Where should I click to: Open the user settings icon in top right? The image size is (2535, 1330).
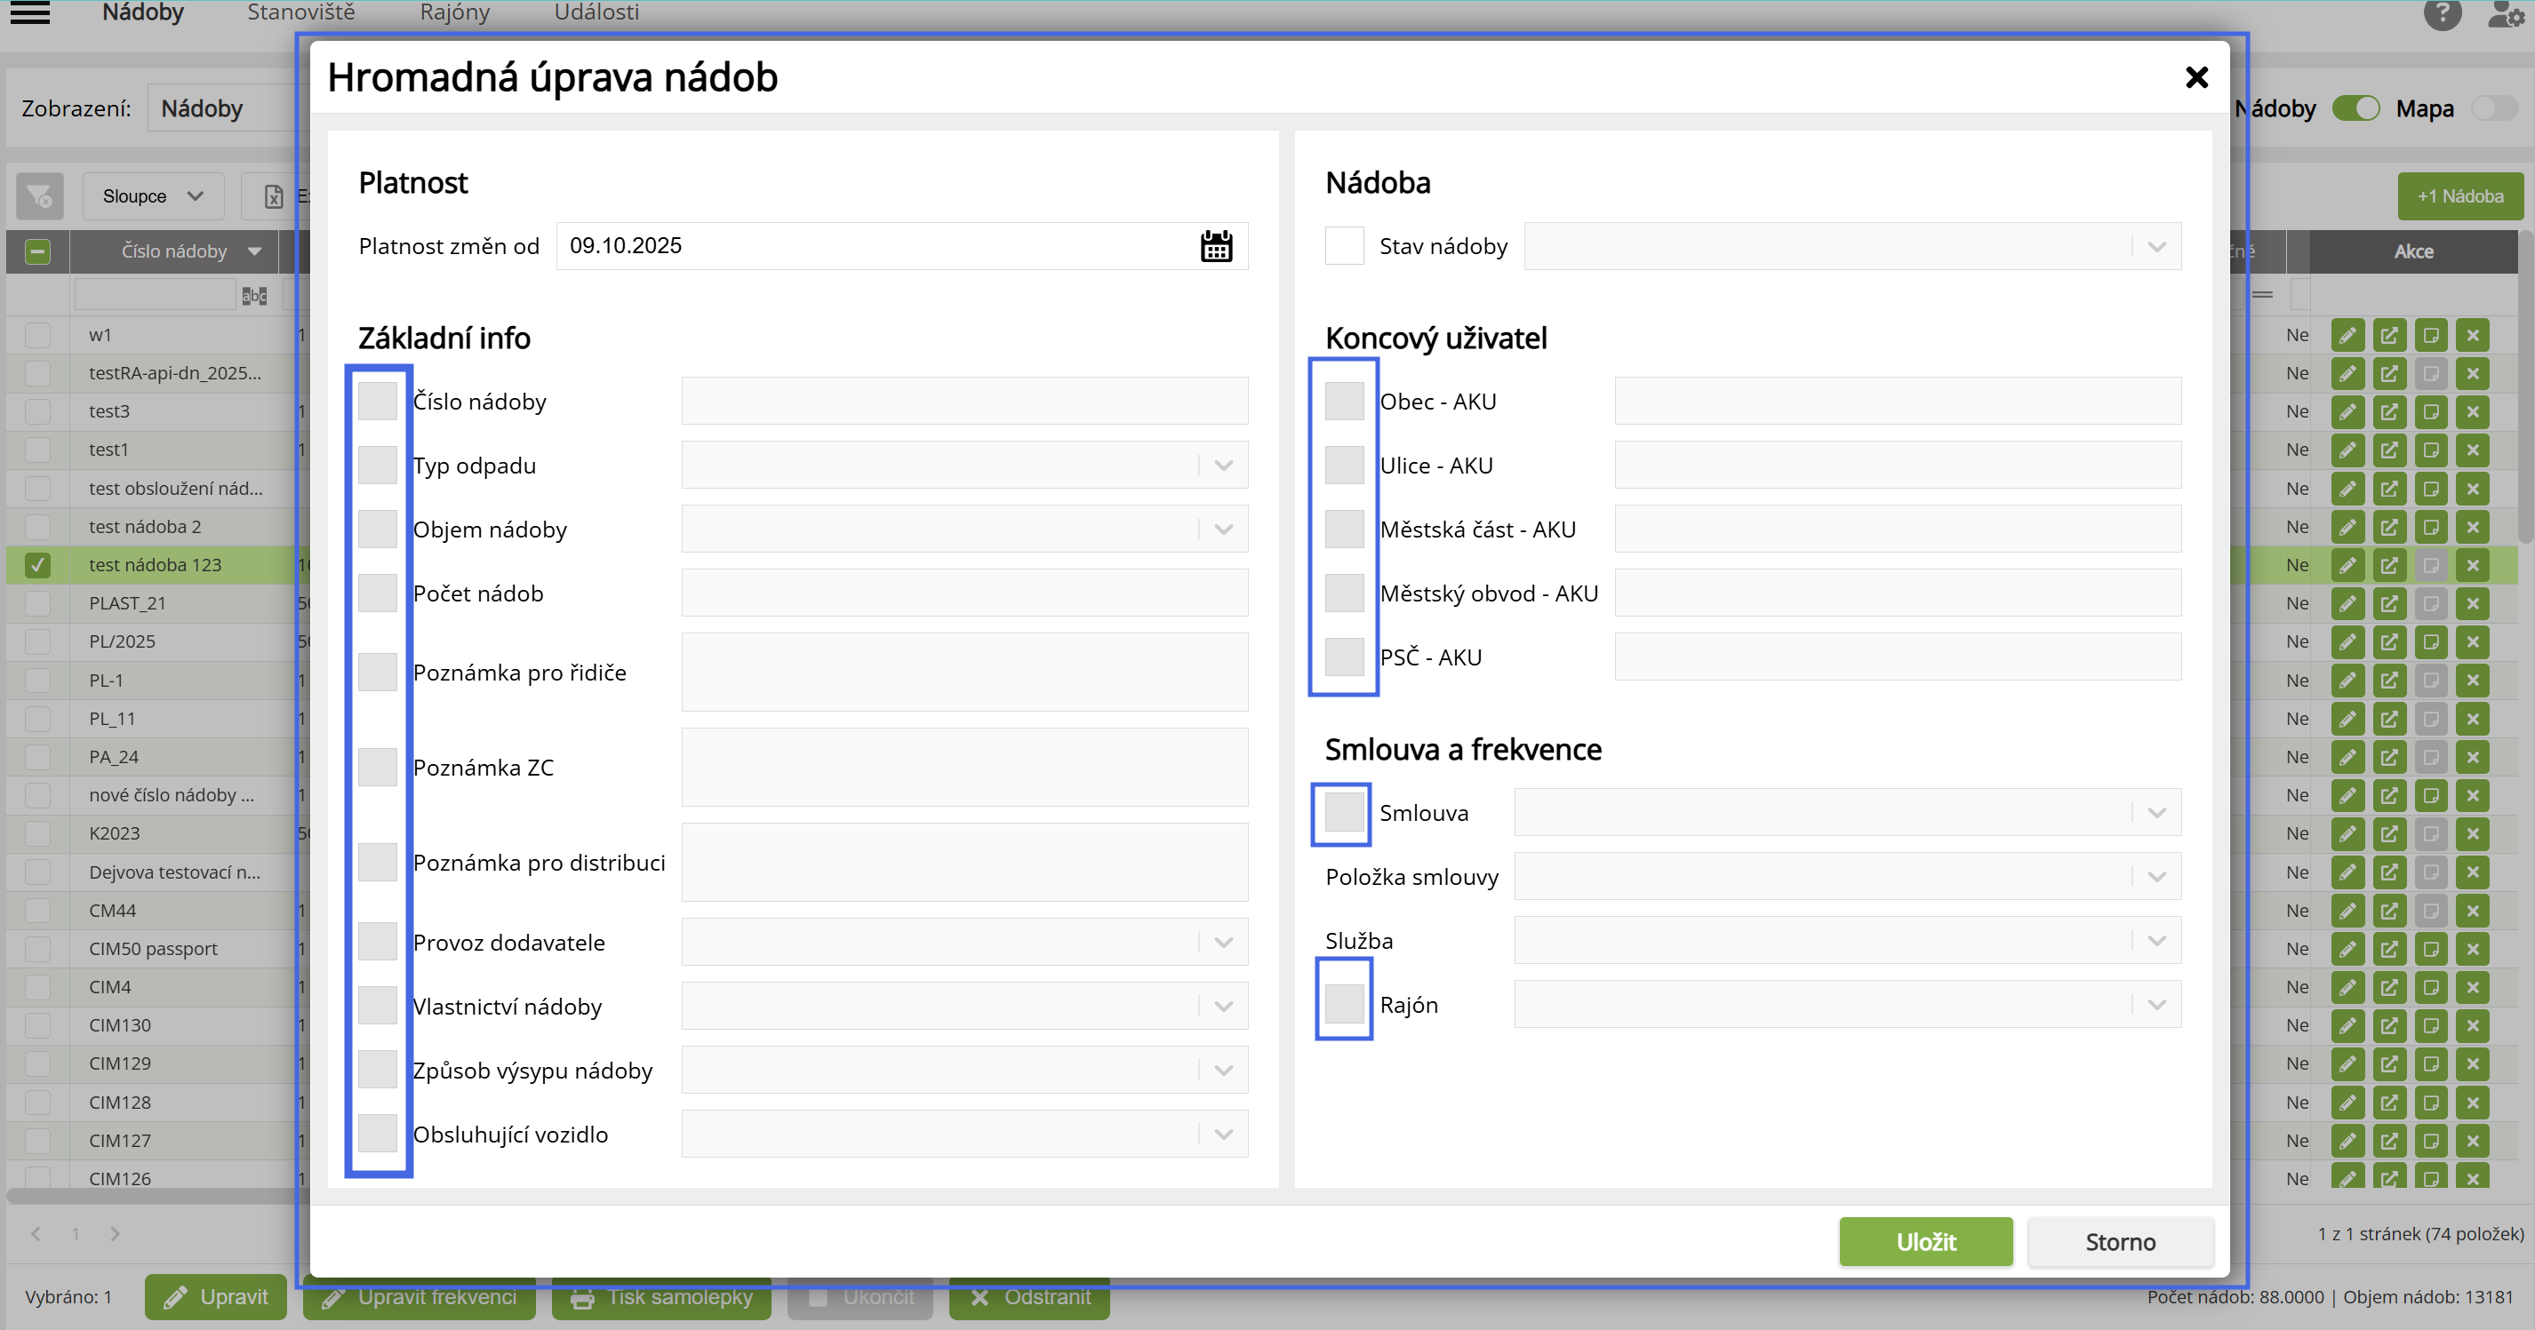[2505, 14]
